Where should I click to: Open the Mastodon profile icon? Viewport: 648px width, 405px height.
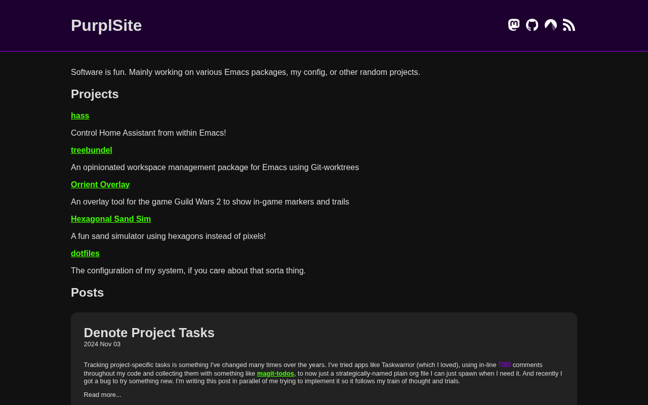click(x=514, y=25)
